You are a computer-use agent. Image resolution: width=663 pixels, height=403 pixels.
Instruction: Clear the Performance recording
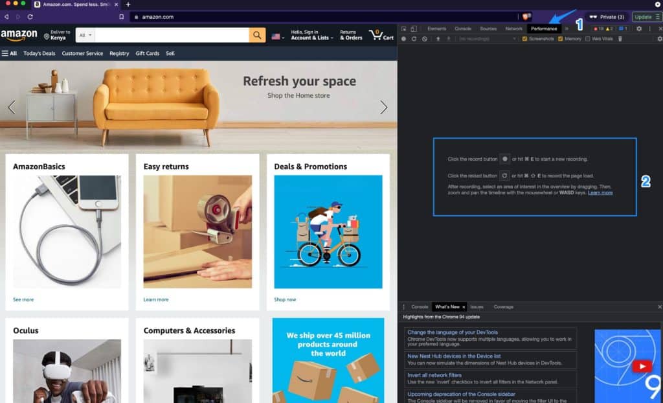(x=425, y=39)
